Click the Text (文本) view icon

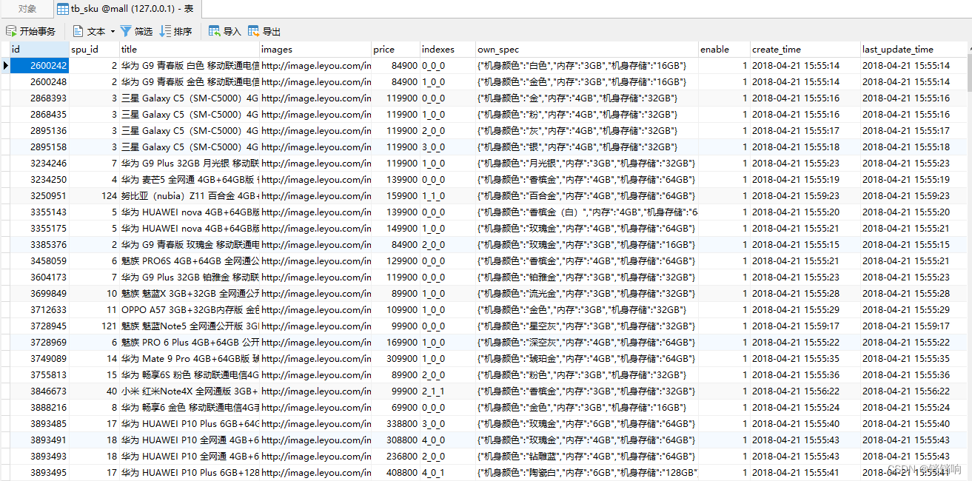click(x=78, y=31)
